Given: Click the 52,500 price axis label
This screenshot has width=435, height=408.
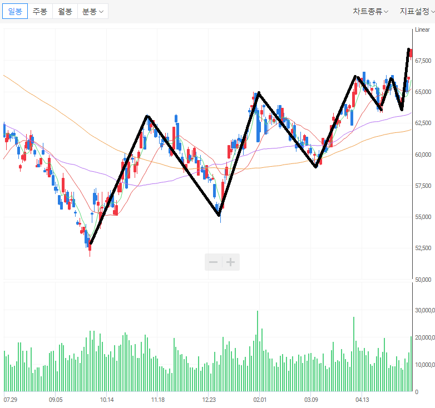Looking at the screenshot, I should 423,248.
